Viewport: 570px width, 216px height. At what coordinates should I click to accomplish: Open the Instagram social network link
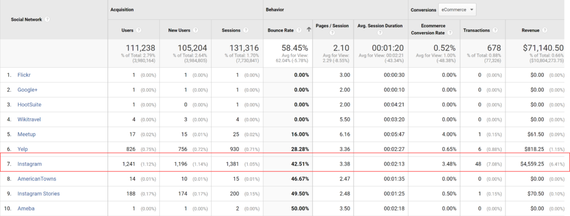(30, 164)
